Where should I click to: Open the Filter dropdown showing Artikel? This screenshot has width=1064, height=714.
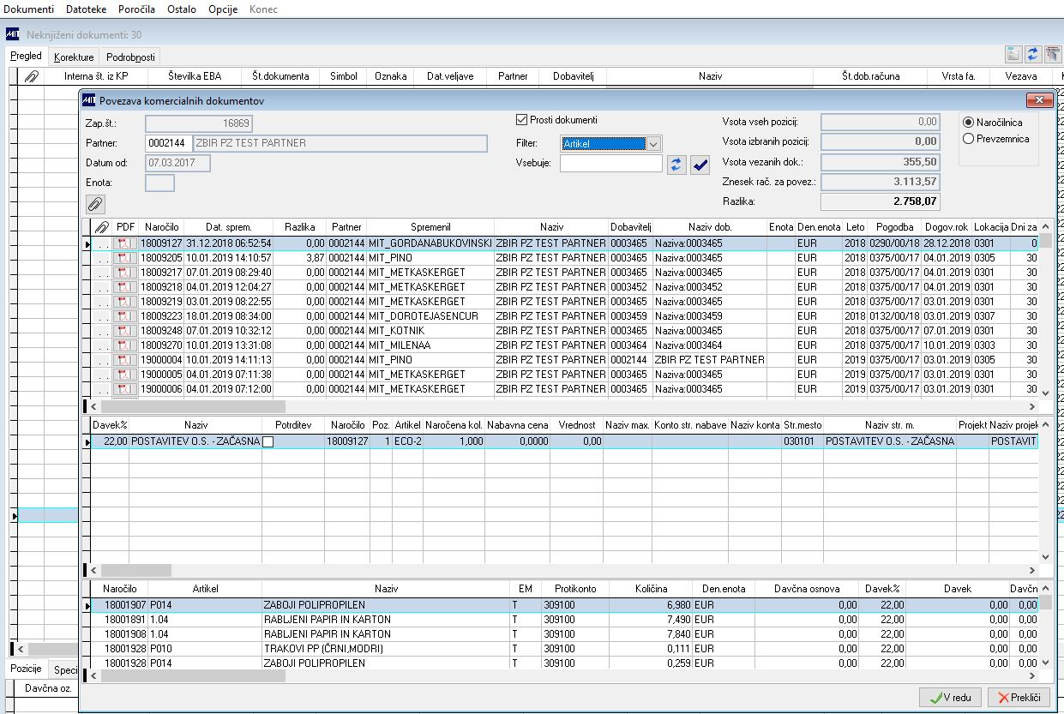pos(653,144)
